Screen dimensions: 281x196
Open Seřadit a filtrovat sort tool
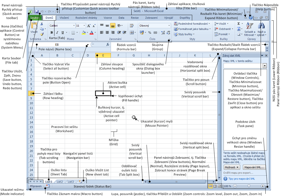tap(250, 29)
